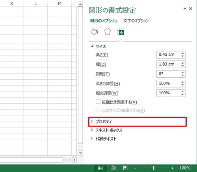197x172 pixels.
Task: Enable 縦横比を固定する checkbox
Action: 98,102
